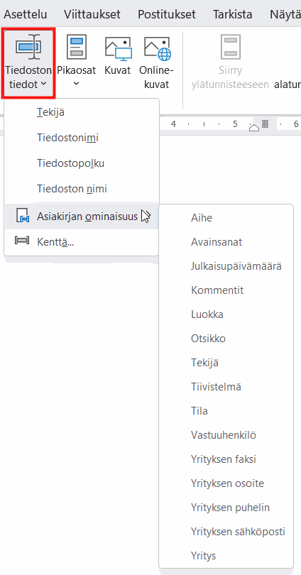The width and height of the screenshot is (301, 575).
Task: Switch to the Viittaukset tab
Action: (92, 14)
